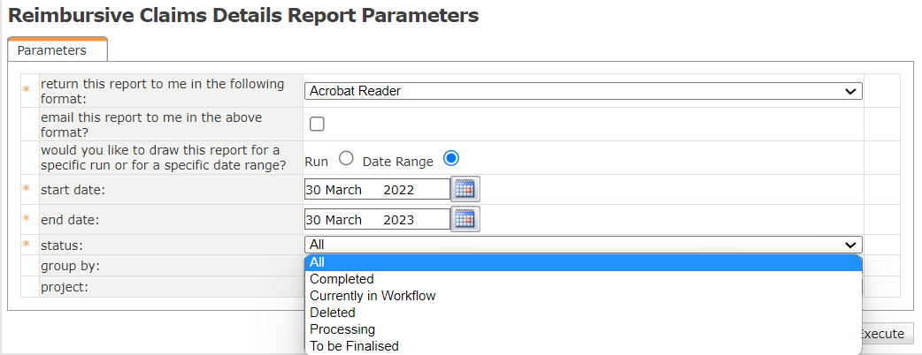This screenshot has height=355, width=922.
Task: Select the Run radio button
Action: pyautogui.click(x=346, y=158)
